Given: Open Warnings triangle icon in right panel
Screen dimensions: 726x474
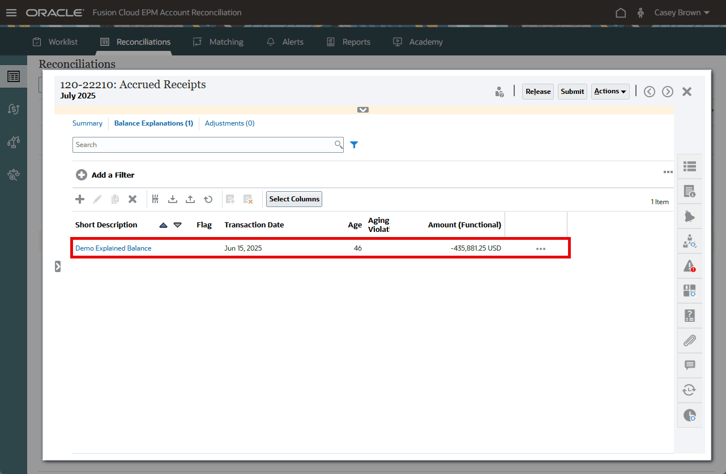Looking at the screenshot, I should (690, 266).
